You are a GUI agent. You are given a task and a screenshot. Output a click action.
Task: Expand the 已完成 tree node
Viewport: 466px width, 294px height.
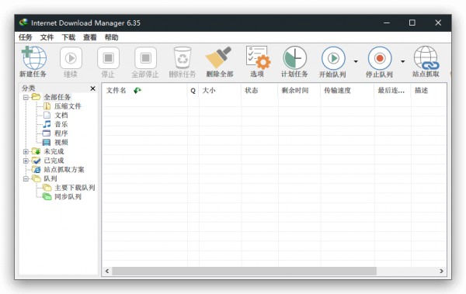point(26,161)
